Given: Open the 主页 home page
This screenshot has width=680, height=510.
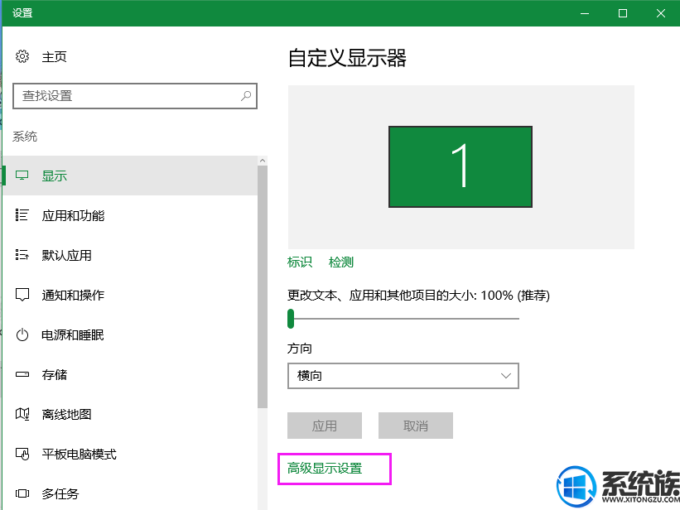Looking at the screenshot, I should tap(54, 57).
